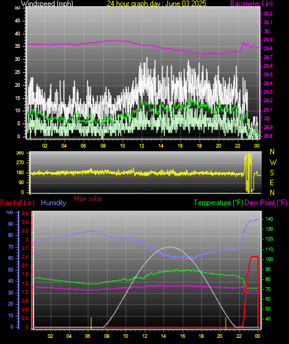Click the "Max solar" legend label
This screenshot has height=344, width=289.
(x=88, y=198)
